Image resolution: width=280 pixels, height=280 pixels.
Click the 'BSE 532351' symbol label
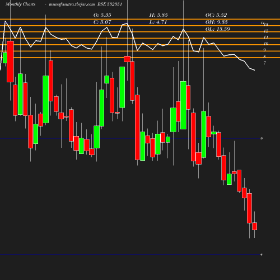(110, 4)
